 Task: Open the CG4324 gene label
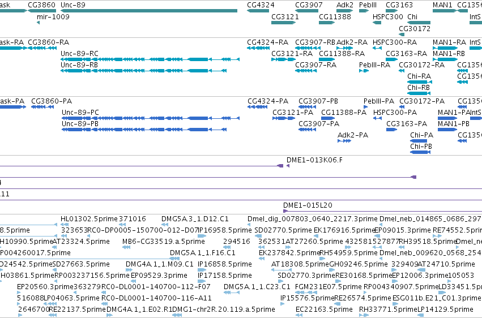coord(261,5)
